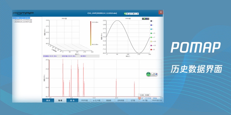Open the φ-Q-N图 tab

tap(96, 101)
